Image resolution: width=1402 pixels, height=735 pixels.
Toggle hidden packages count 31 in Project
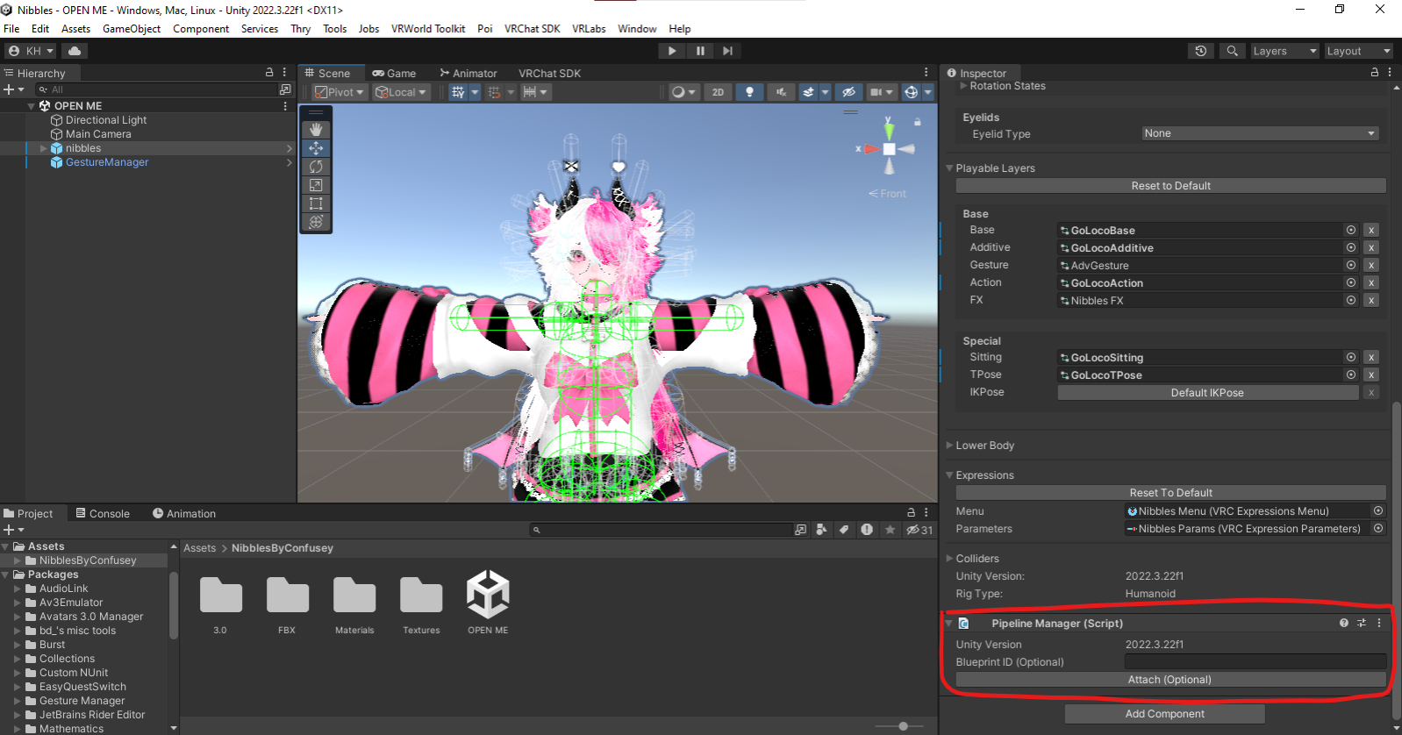[919, 530]
